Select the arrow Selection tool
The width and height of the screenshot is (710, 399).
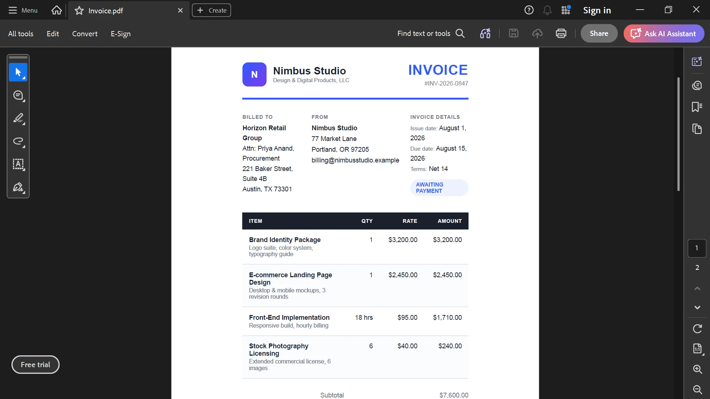(x=18, y=72)
